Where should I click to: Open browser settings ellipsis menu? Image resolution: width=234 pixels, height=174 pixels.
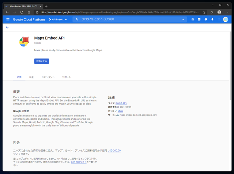227,12
